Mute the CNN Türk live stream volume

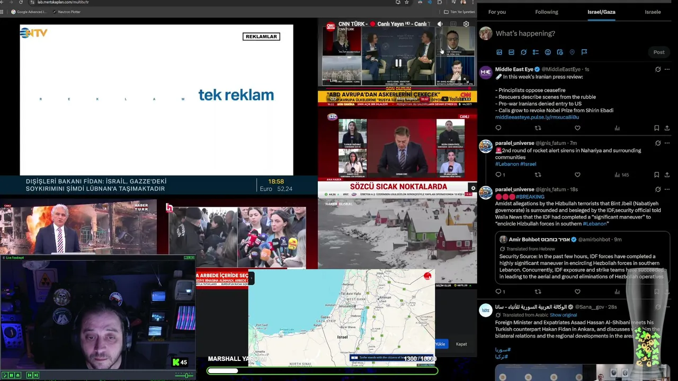[x=440, y=24]
